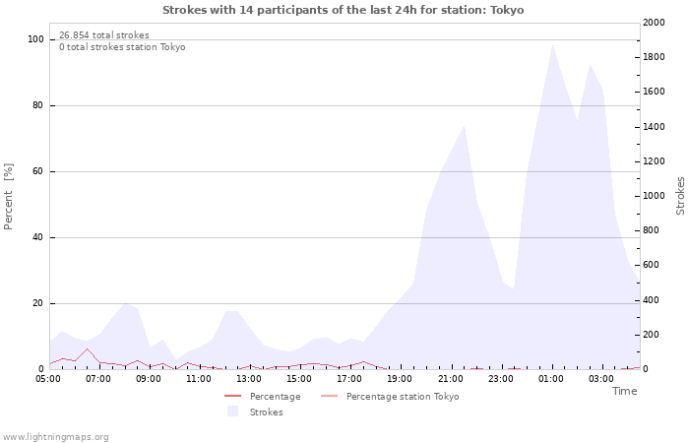Image resolution: width=689 pixels, height=443 pixels.
Task: Click the 13:00 time axis label
Action: pos(249,379)
